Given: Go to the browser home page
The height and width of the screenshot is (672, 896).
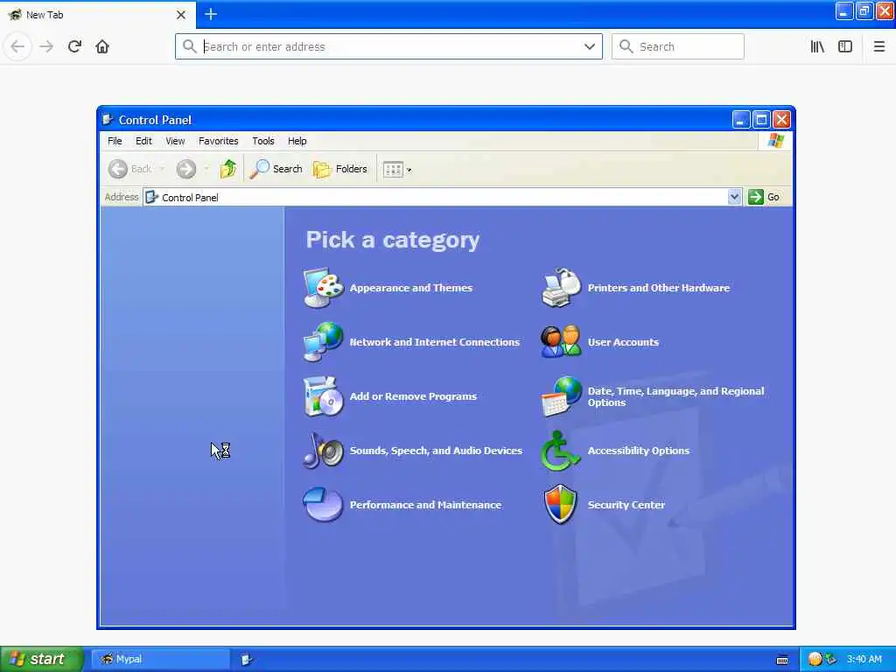Looking at the screenshot, I should tap(102, 46).
